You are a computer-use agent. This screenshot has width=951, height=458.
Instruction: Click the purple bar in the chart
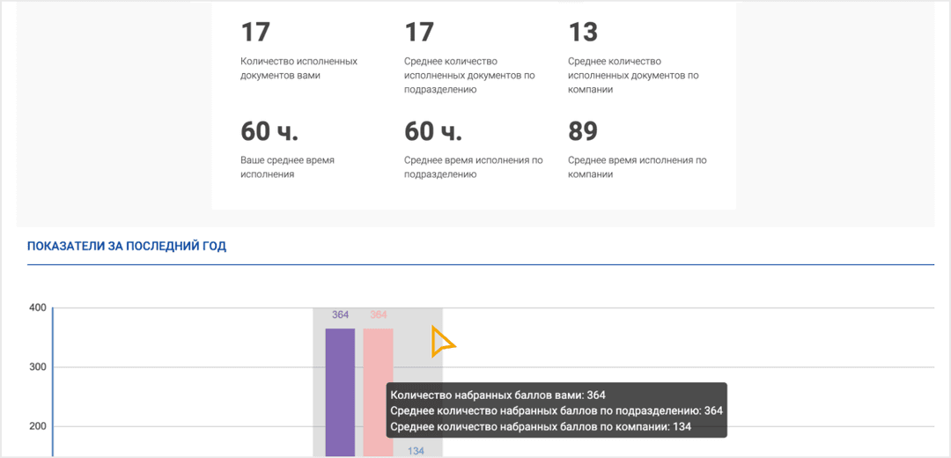(340, 392)
